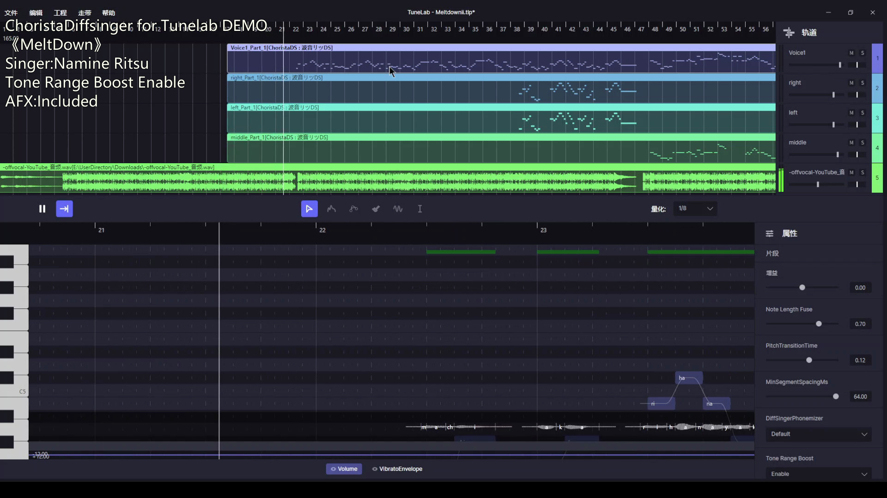Open the Tone Range Boost Enable dropdown

point(818,474)
